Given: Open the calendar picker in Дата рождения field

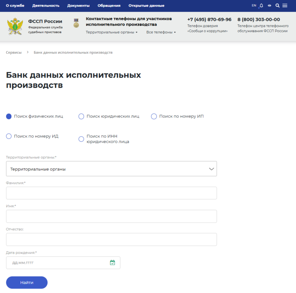Looking at the screenshot, I should tap(113, 263).
